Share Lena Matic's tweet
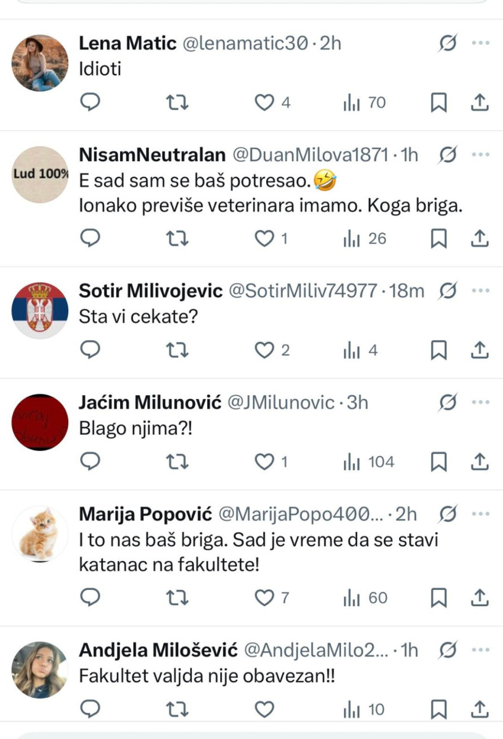 tap(480, 102)
